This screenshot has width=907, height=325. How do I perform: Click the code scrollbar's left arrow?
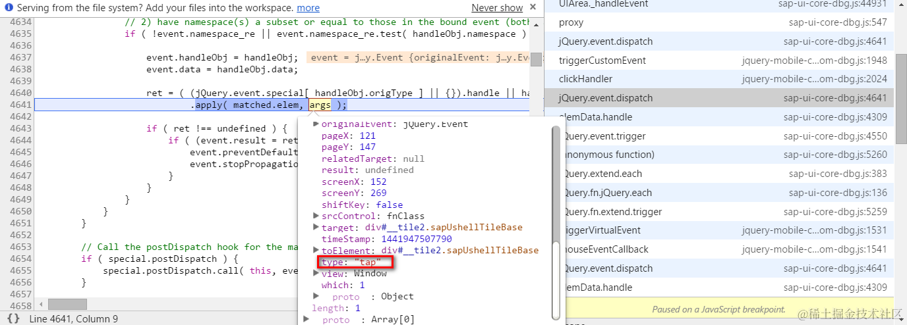tap(42, 305)
